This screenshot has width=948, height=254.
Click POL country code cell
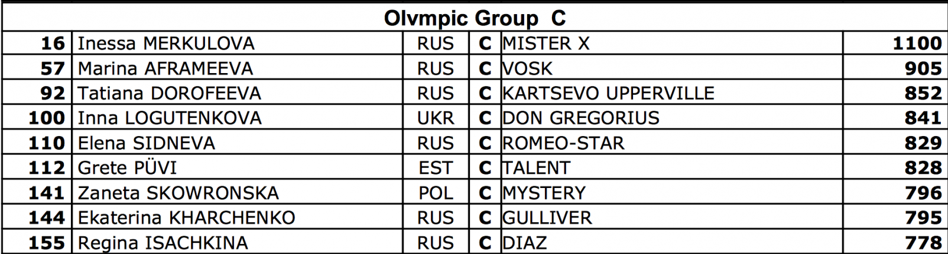pyautogui.click(x=436, y=193)
